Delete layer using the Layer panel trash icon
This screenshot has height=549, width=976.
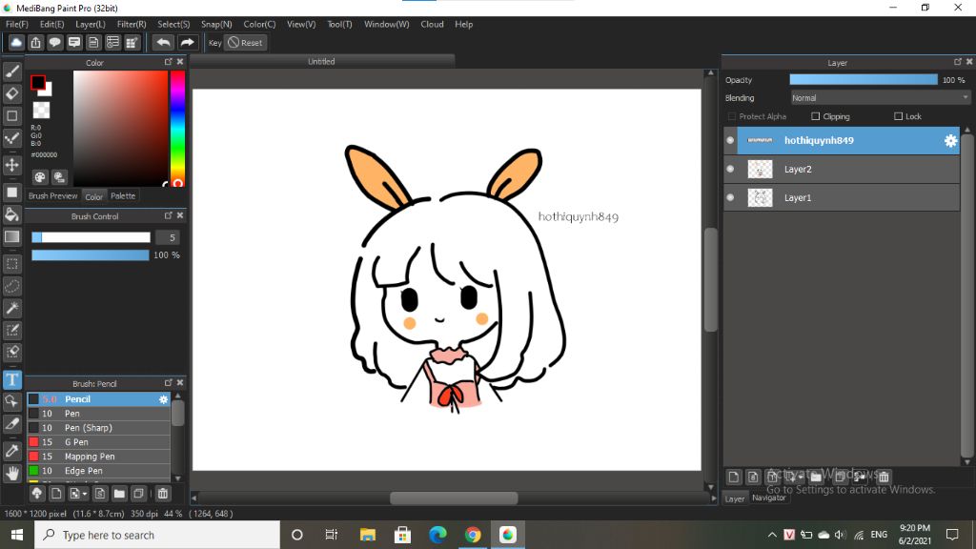coord(884,477)
